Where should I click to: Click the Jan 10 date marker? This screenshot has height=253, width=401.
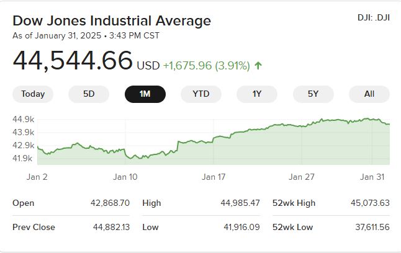click(x=125, y=177)
